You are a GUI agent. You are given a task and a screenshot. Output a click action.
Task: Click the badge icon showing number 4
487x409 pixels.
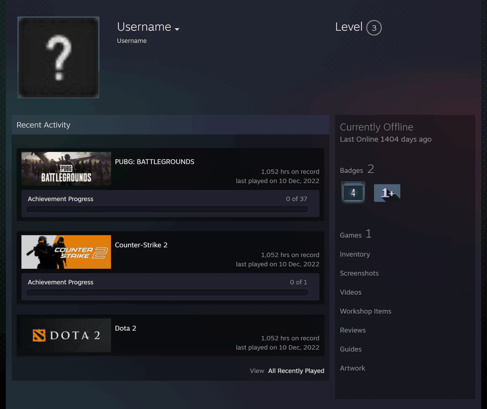[353, 193]
